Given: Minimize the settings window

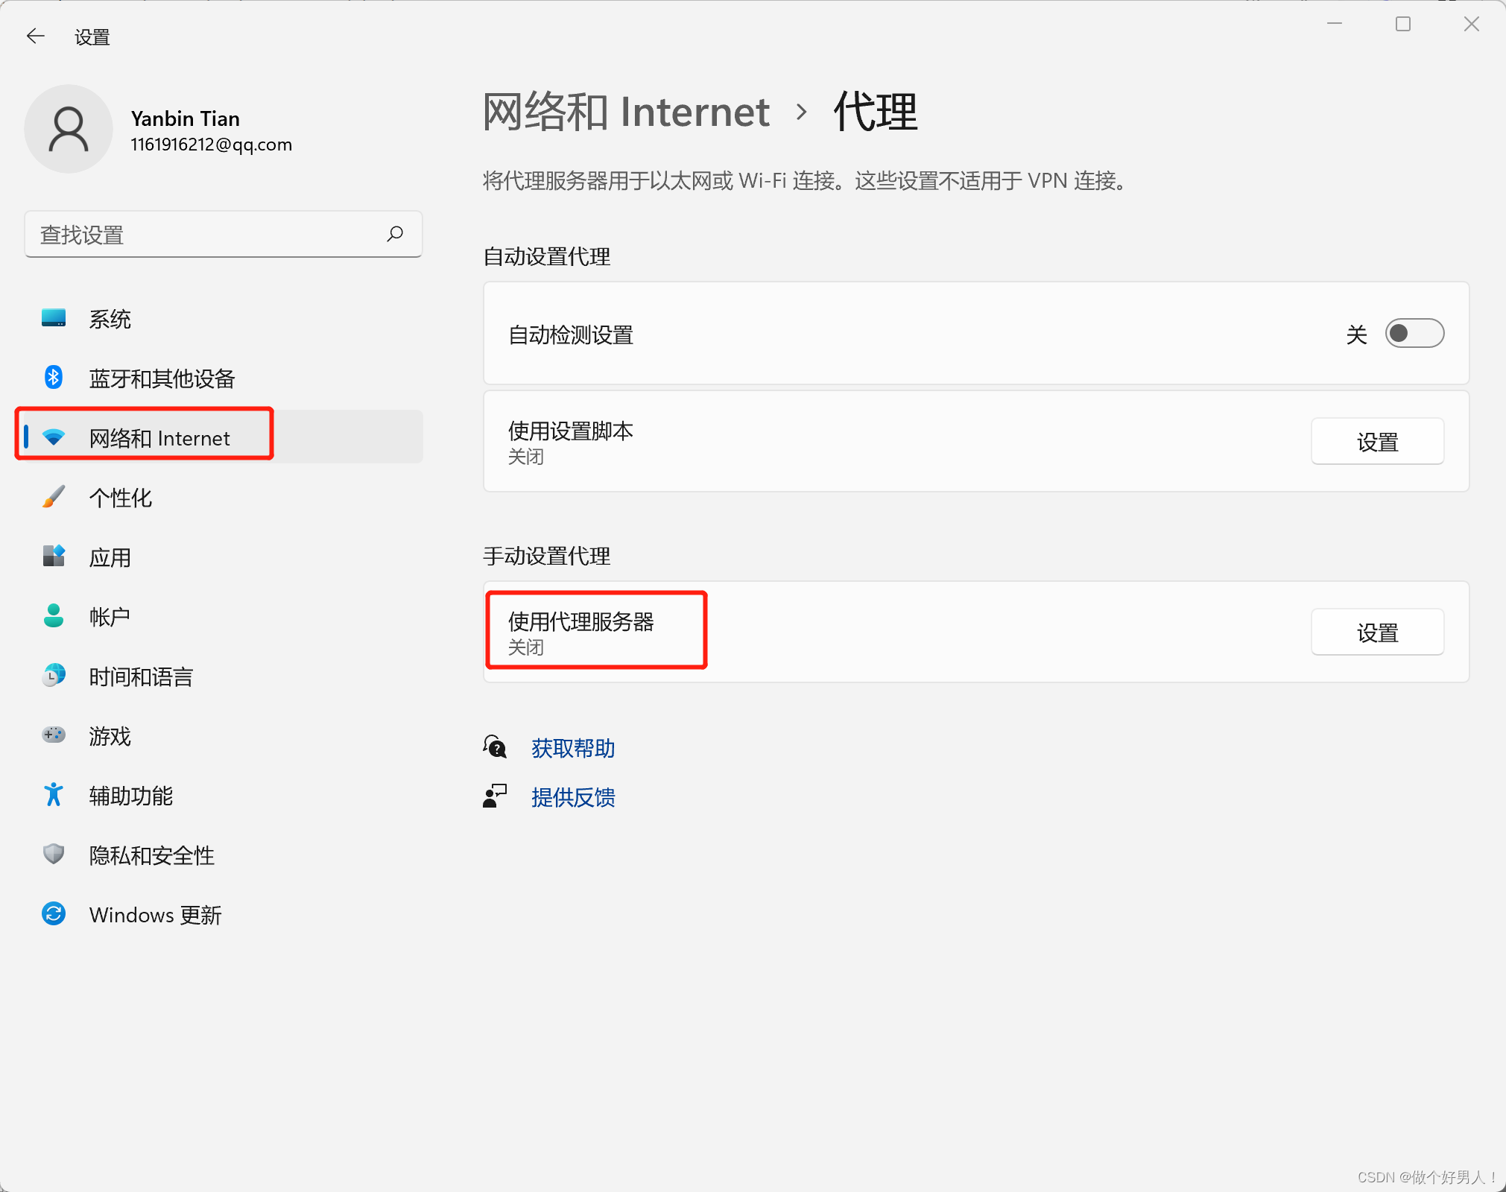Looking at the screenshot, I should [1335, 24].
